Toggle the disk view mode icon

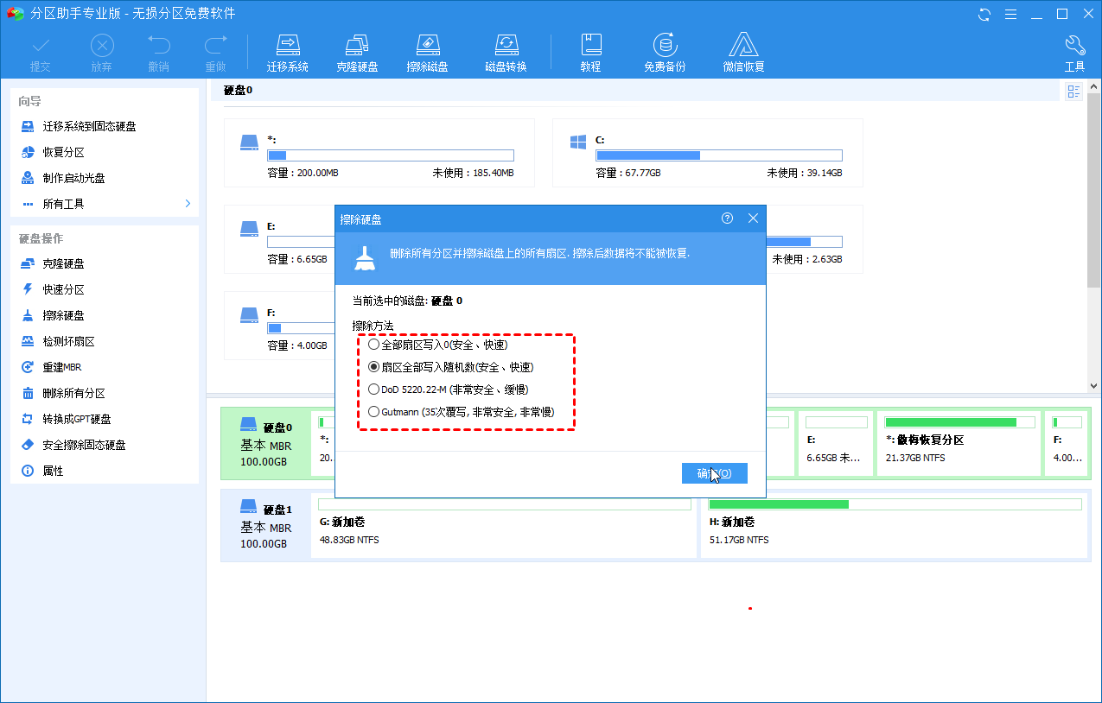tap(1074, 92)
